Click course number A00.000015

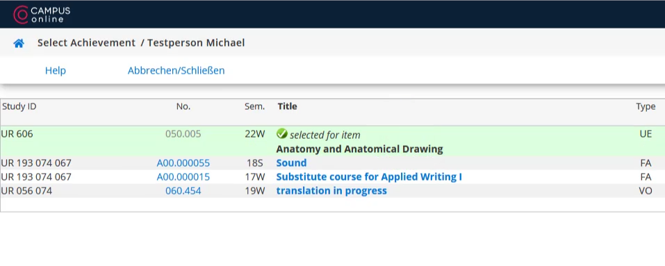183,176
